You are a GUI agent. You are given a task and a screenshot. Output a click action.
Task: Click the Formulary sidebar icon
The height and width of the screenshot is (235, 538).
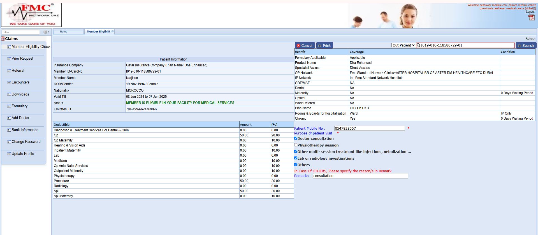(9, 106)
